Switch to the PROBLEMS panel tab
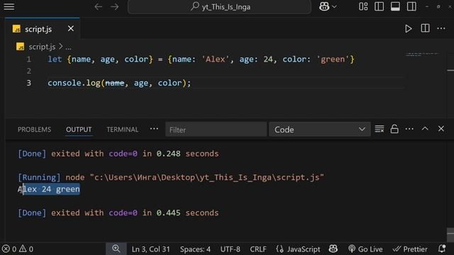Viewport: 454px width, 255px height. click(34, 130)
